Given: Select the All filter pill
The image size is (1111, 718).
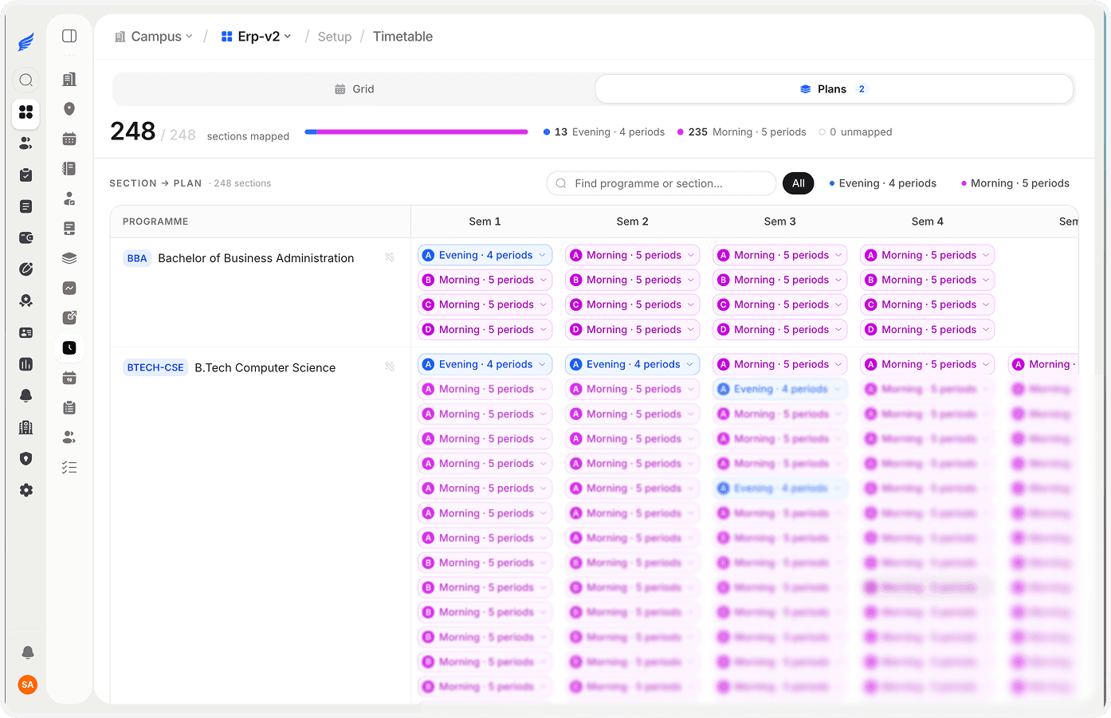Looking at the screenshot, I should point(799,183).
